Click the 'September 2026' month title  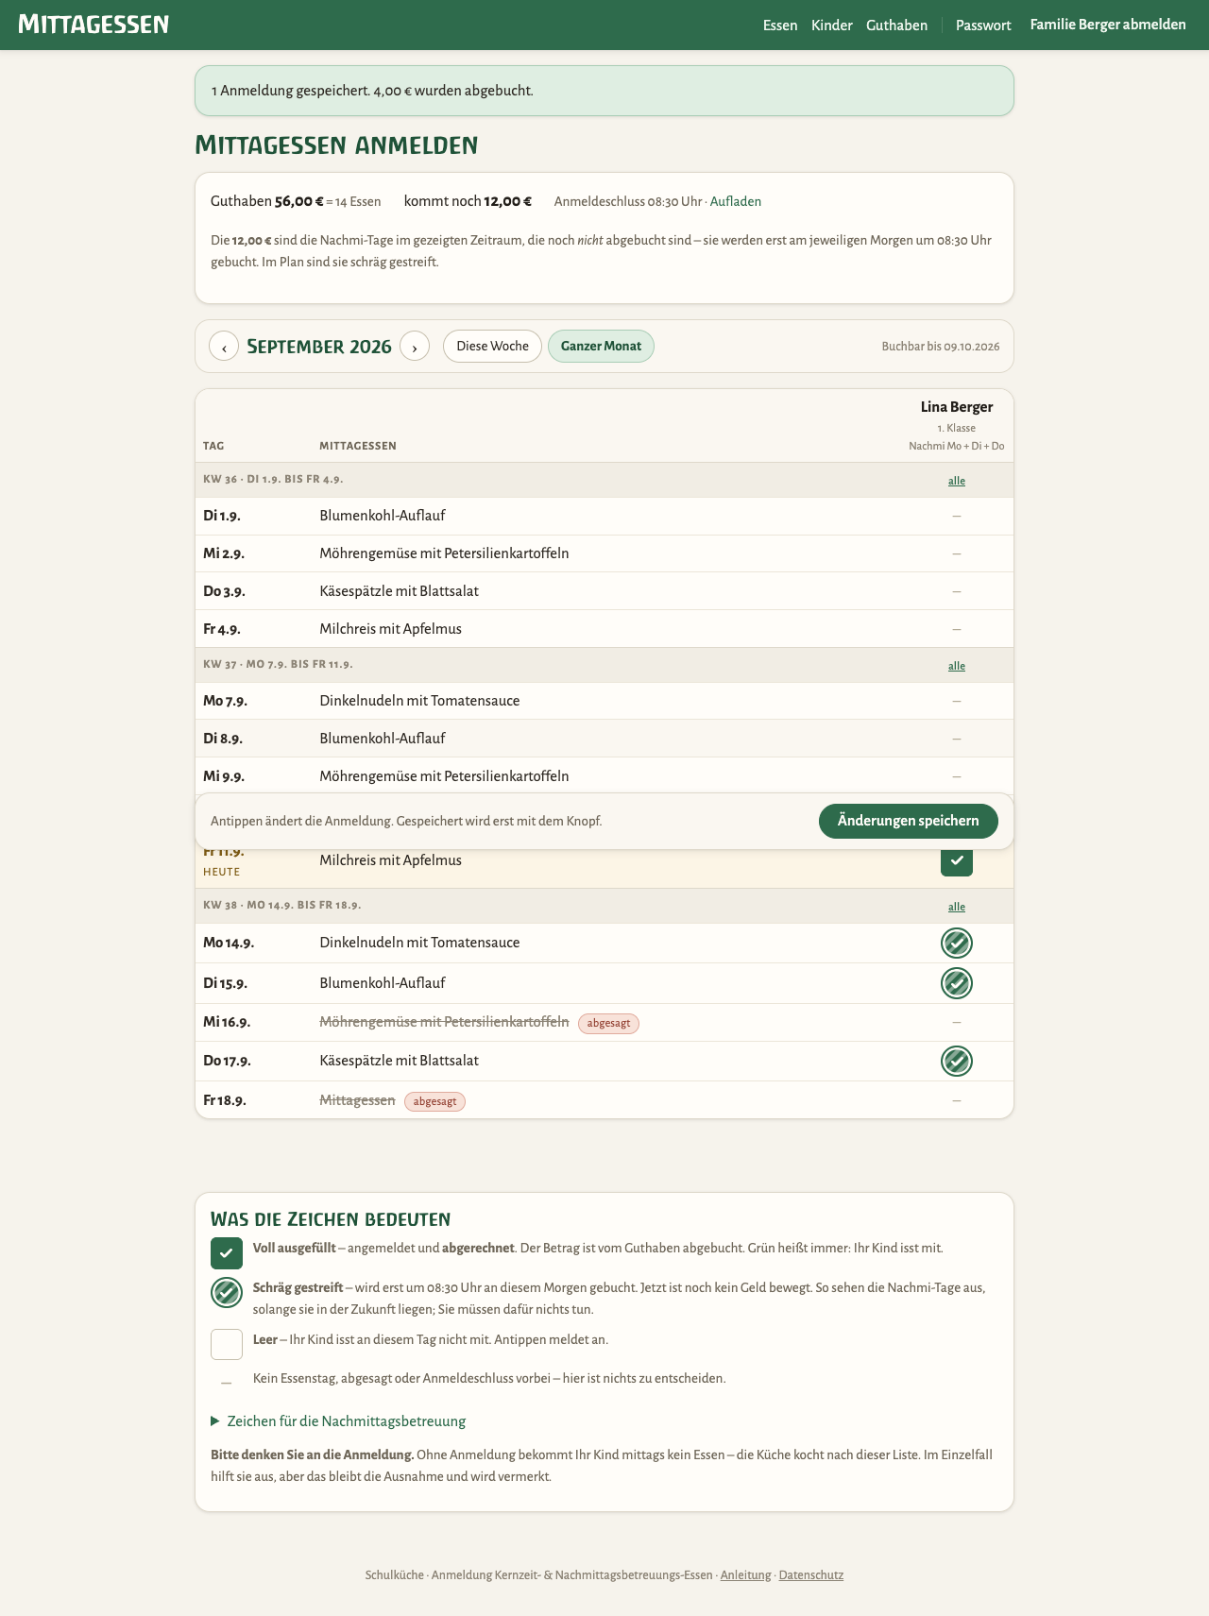click(x=319, y=346)
